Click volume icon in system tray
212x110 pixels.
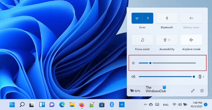coord(180,105)
